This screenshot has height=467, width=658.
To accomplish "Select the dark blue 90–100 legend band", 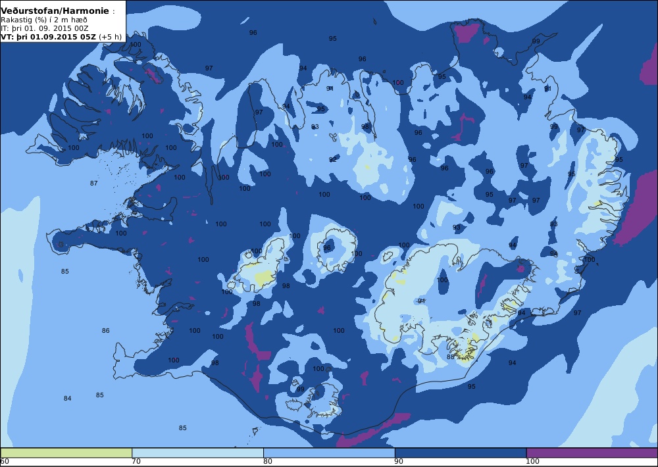I will click(x=461, y=453).
